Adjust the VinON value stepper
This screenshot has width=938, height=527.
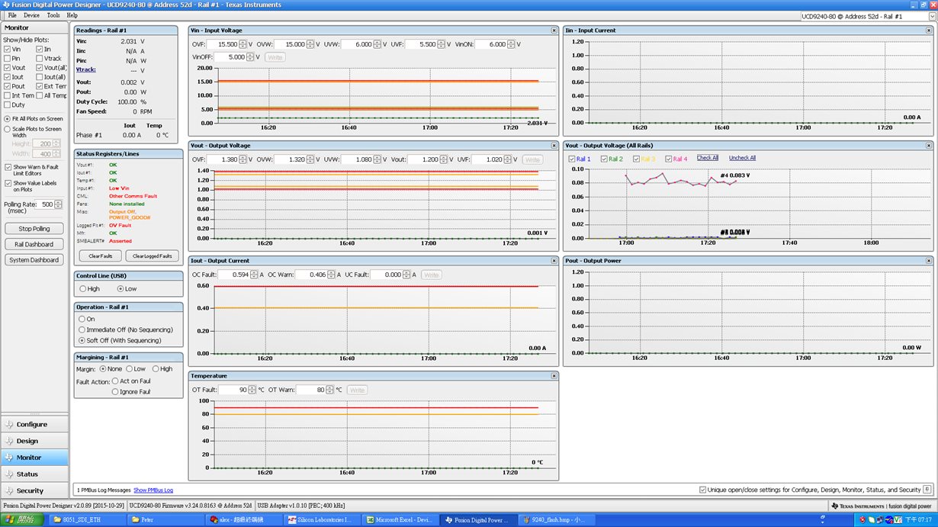512,44
